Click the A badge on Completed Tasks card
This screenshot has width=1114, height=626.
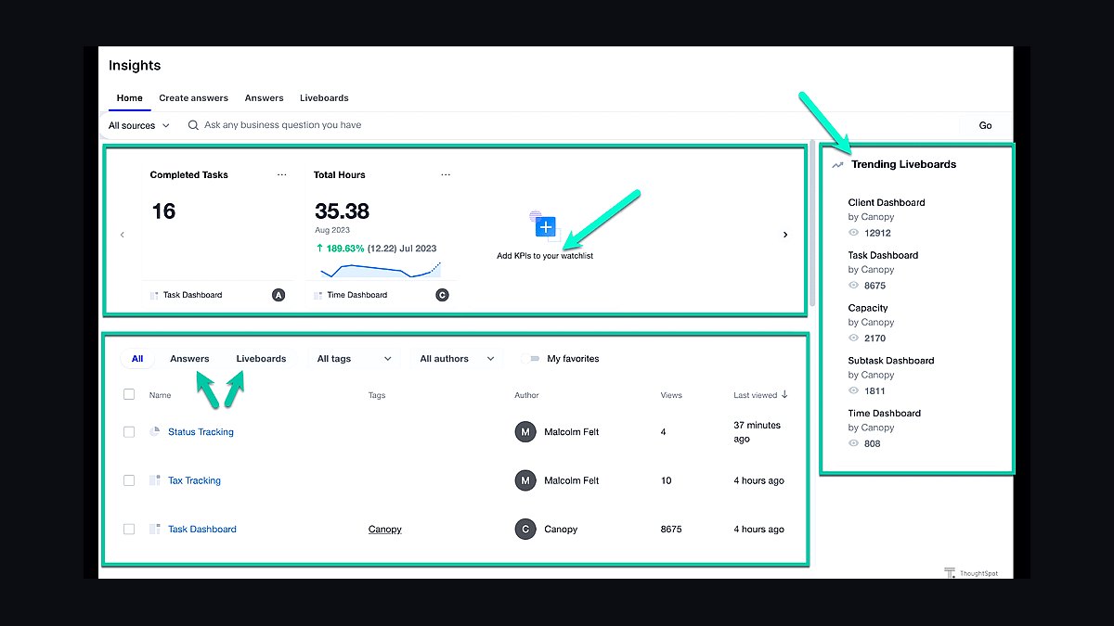coord(278,295)
